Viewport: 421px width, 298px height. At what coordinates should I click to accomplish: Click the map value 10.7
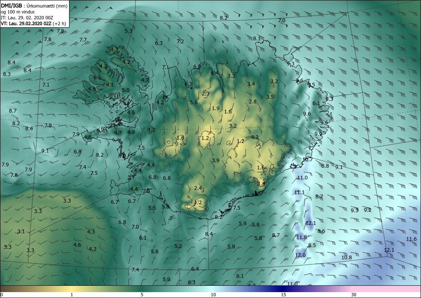coord(307,159)
